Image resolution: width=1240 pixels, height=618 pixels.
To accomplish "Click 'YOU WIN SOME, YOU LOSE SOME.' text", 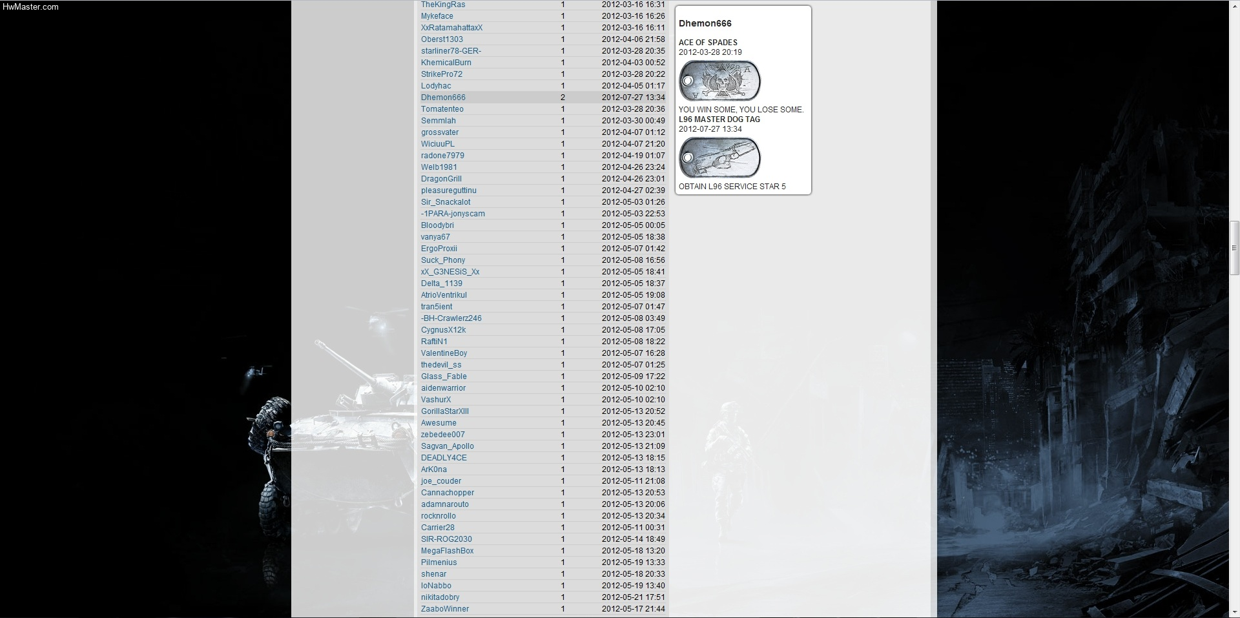I will coord(741,110).
